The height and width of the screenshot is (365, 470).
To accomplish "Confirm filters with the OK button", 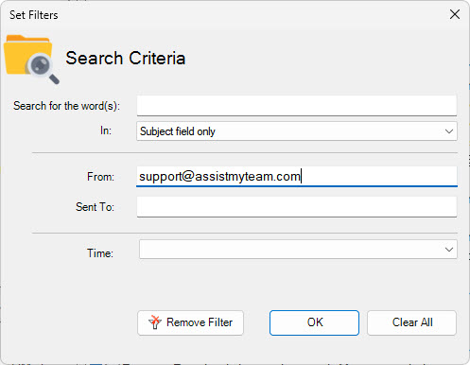I will (x=314, y=322).
